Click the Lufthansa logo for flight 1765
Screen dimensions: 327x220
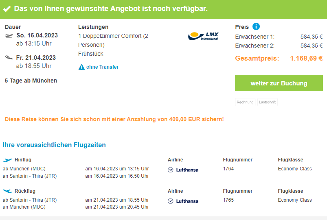(x=183, y=201)
